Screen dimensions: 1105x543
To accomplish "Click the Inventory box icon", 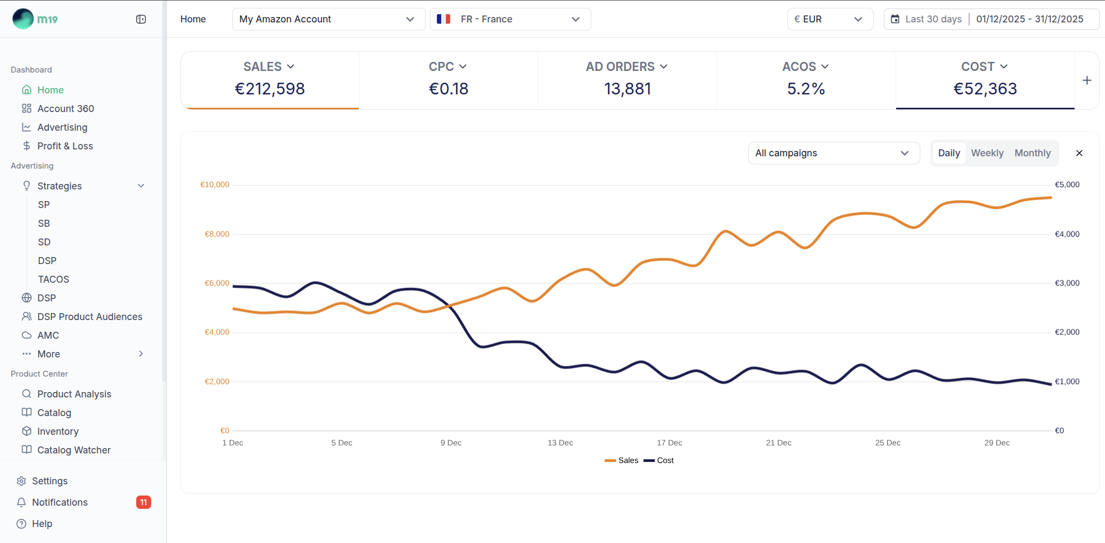I will coord(26,431).
